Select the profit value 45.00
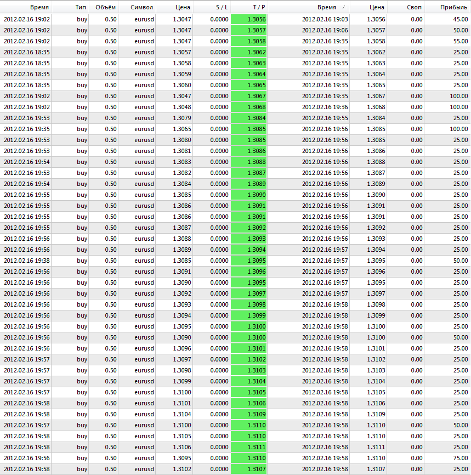Screen dimensions: 471x475 (461, 19)
